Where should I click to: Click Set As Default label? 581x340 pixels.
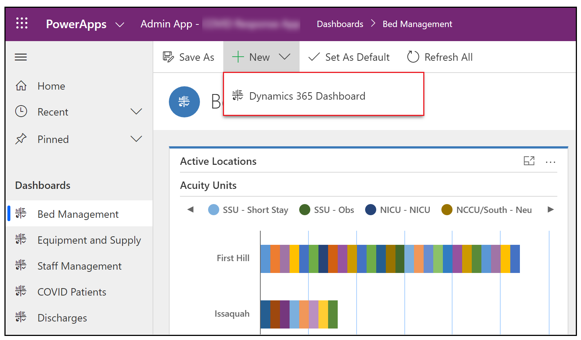pyautogui.click(x=357, y=57)
